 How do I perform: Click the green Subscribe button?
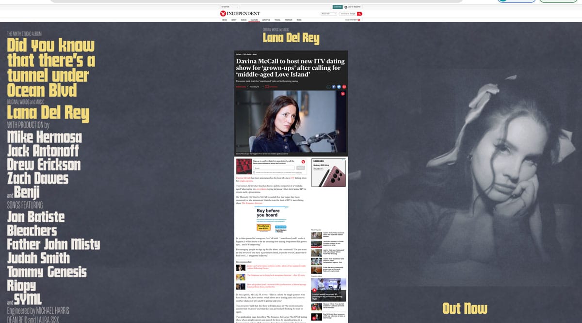tap(338, 7)
